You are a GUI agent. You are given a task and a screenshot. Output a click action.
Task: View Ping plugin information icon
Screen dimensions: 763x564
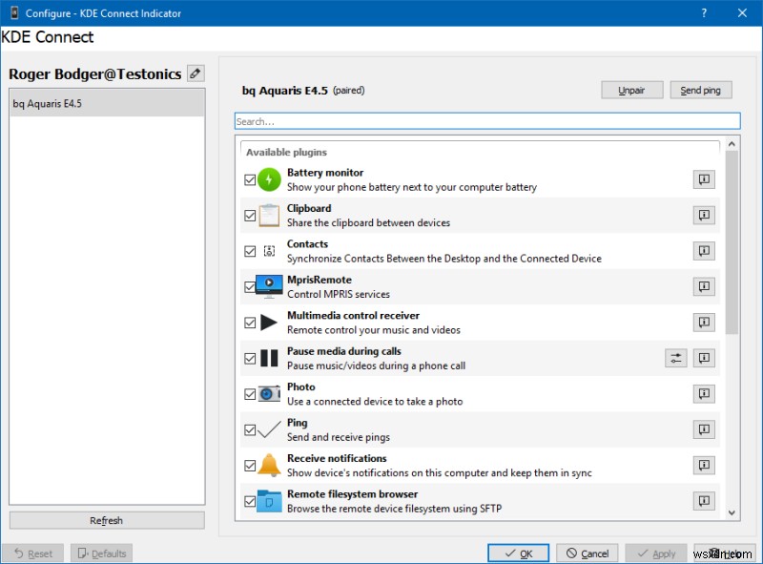point(704,429)
